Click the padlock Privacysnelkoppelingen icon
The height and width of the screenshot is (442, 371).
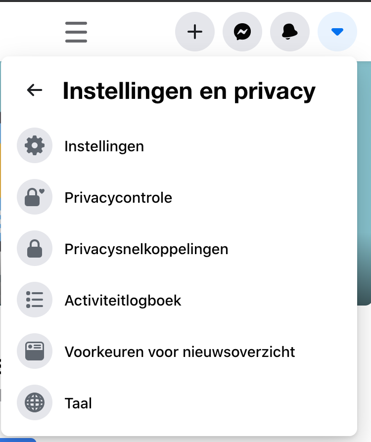(35, 249)
